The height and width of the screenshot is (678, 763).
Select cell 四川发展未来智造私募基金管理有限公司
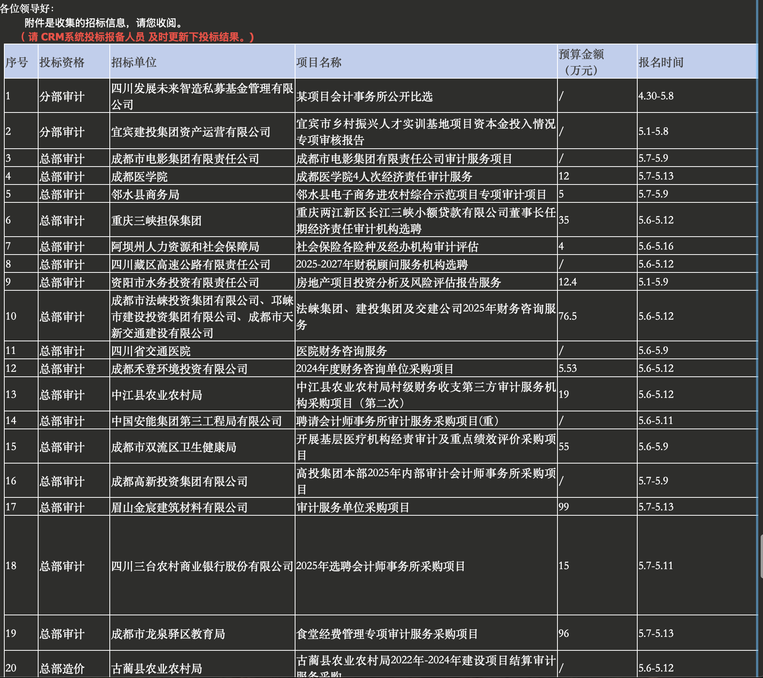(202, 96)
